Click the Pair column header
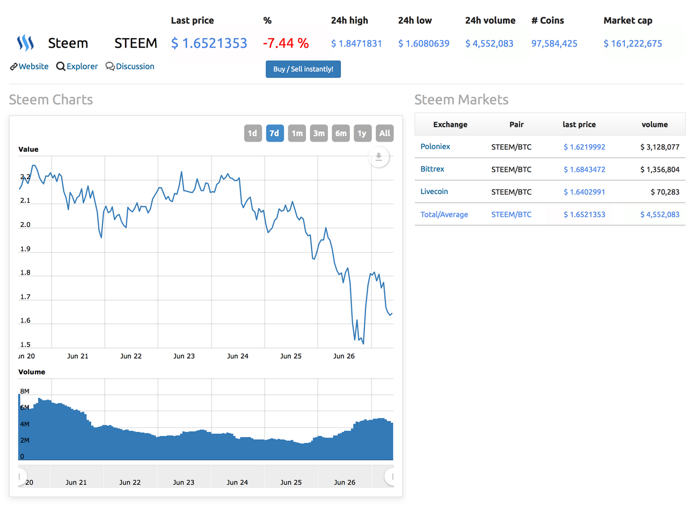The width and height of the screenshot is (687, 511). [x=516, y=124]
